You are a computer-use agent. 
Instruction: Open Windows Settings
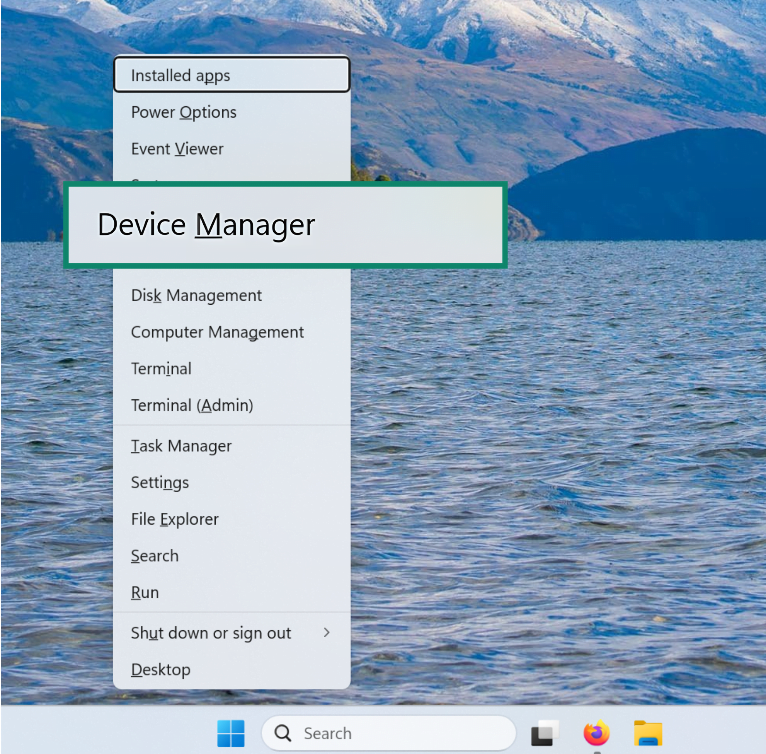pos(160,482)
